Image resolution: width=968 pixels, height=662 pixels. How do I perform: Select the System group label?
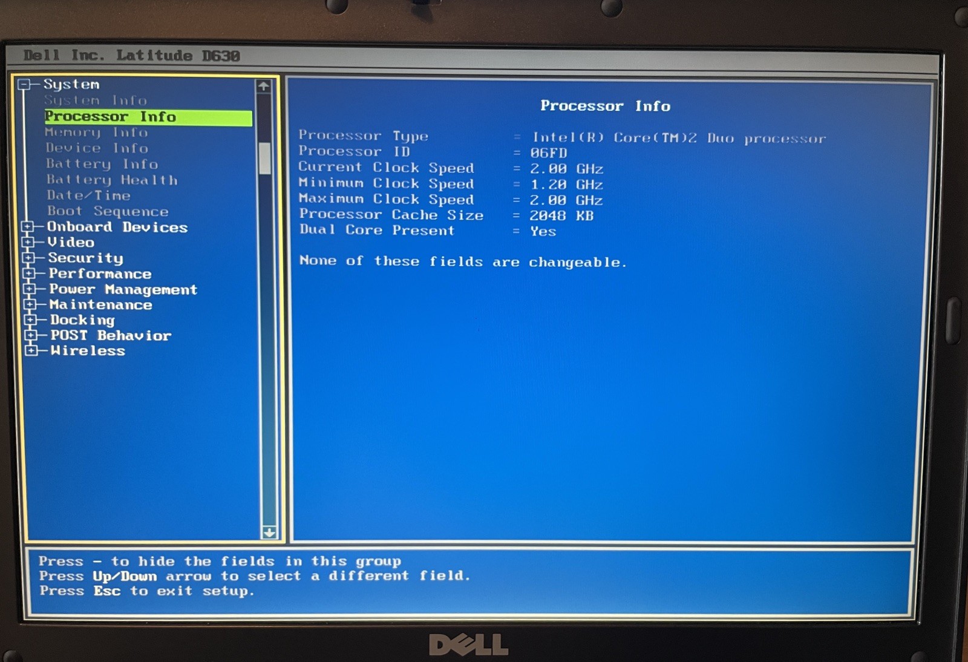(71, 84)
